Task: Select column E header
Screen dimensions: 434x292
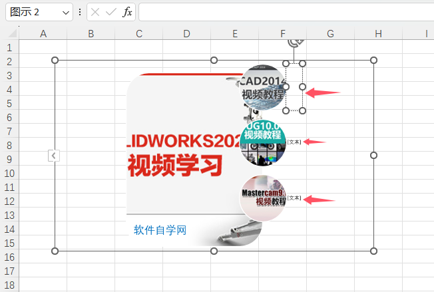Action: coord(234,34)
